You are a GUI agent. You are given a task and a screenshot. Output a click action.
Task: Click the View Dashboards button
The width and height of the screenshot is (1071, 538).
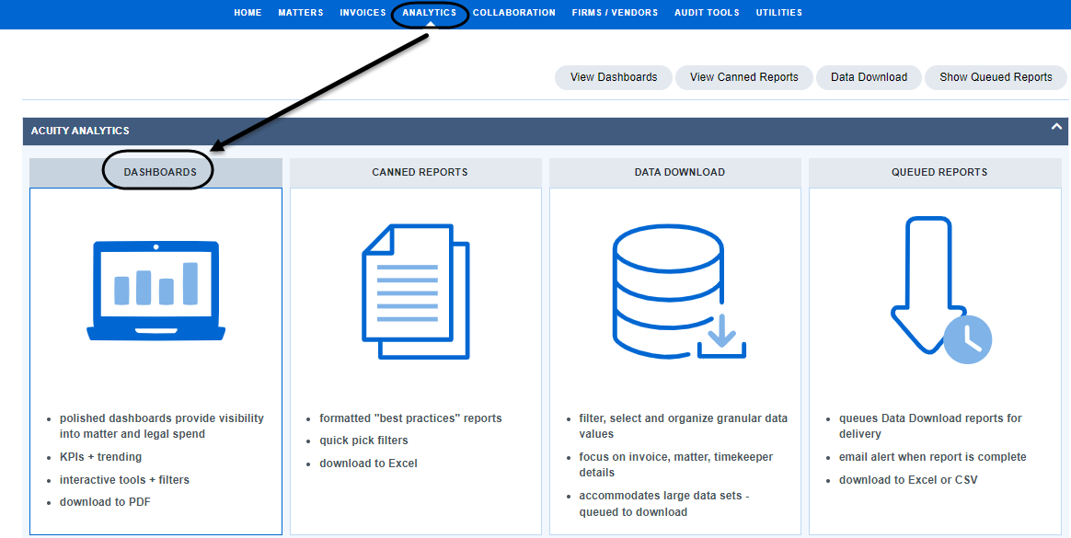tap(614, 77)
